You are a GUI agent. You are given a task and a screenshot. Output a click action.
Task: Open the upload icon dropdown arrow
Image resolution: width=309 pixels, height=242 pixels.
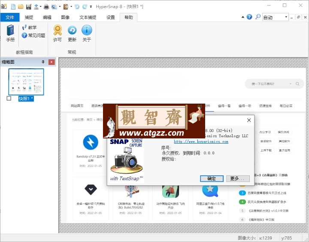click(41, 6)
